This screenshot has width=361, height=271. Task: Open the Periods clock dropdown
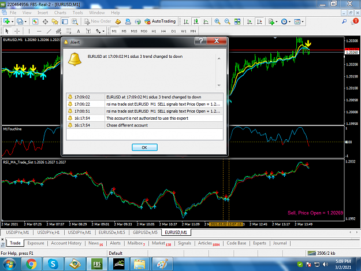286,21
